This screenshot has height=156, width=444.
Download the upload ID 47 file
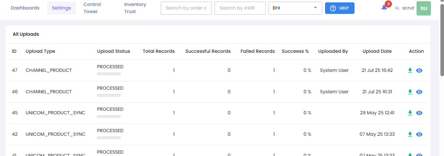410,70
